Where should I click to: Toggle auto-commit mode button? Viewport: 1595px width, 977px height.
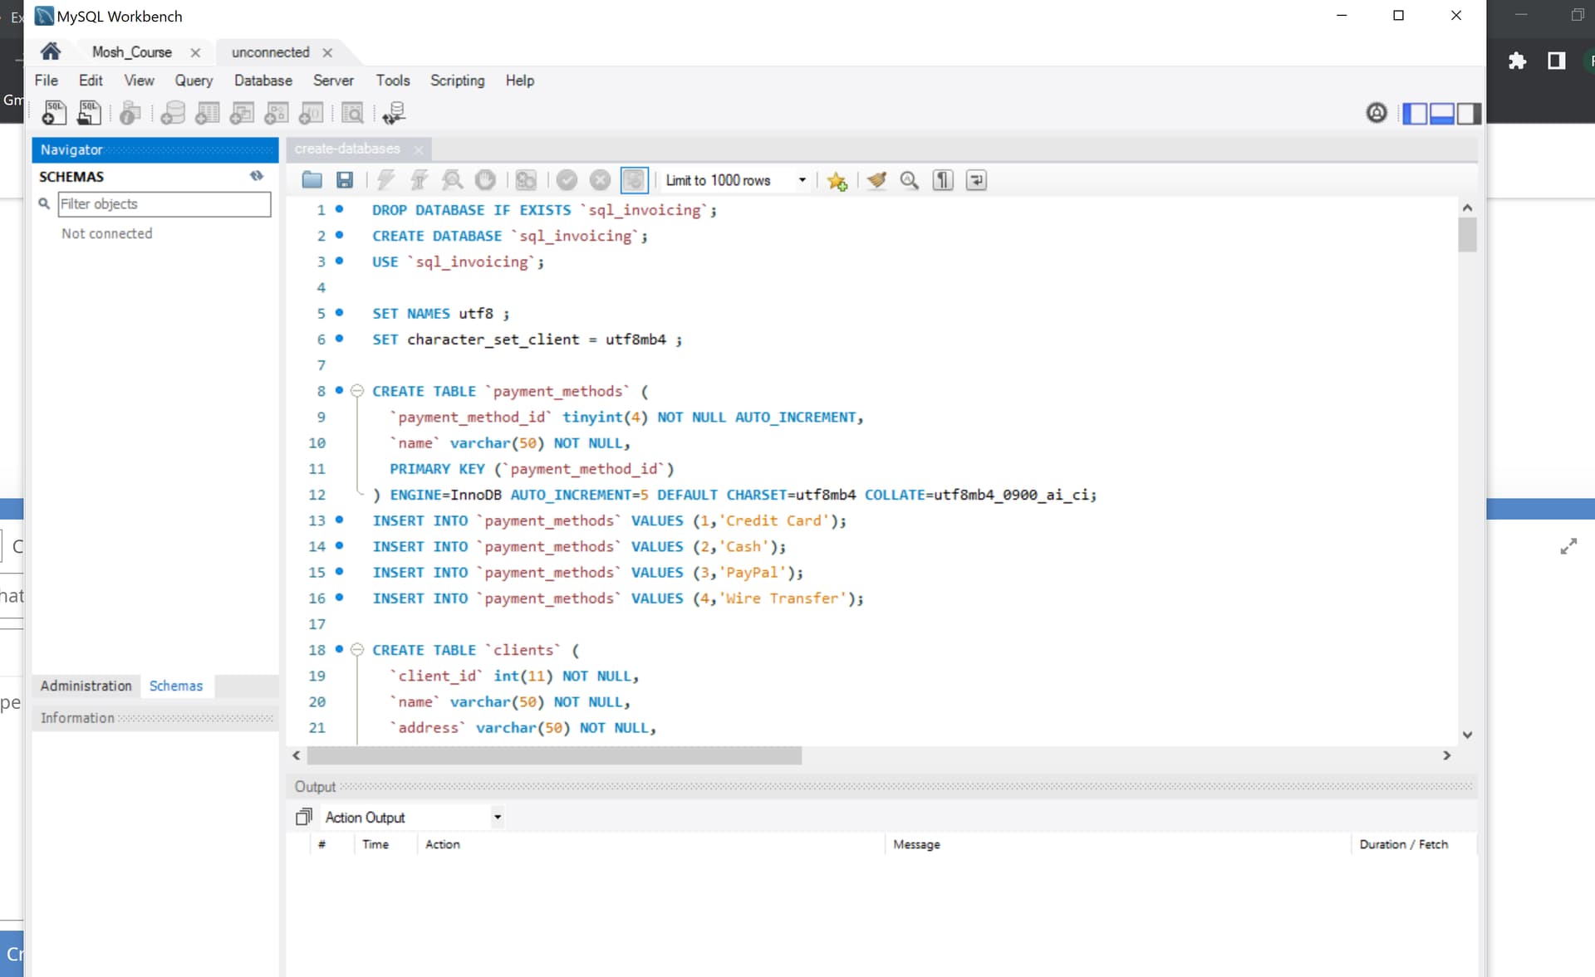click(634, 180)
